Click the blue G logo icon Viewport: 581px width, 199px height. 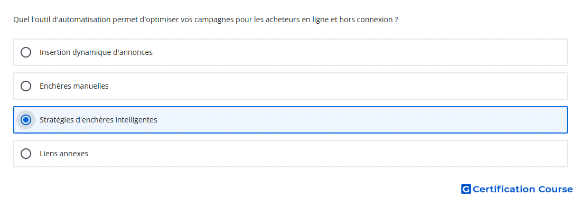coord(466,189)
